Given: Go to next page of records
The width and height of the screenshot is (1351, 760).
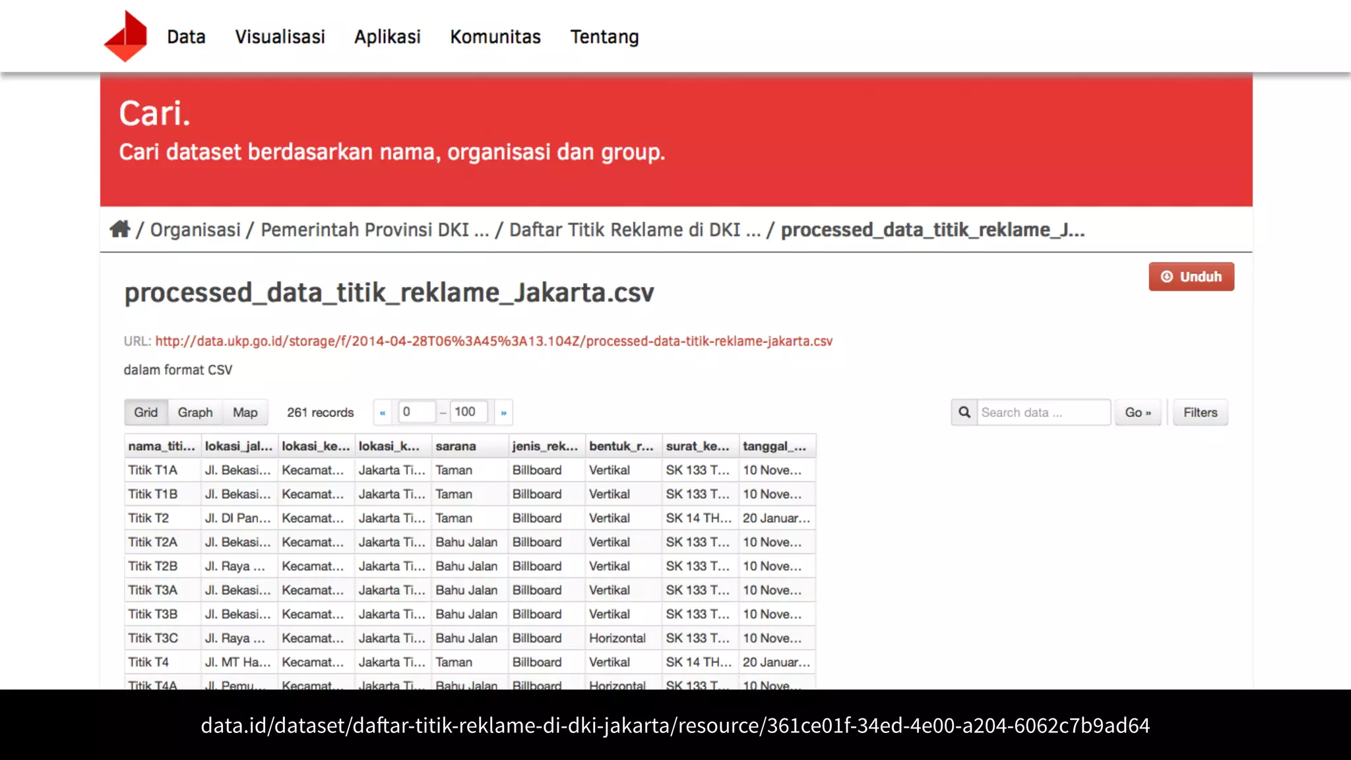Looking at the screenshot, I should (503, 412).
